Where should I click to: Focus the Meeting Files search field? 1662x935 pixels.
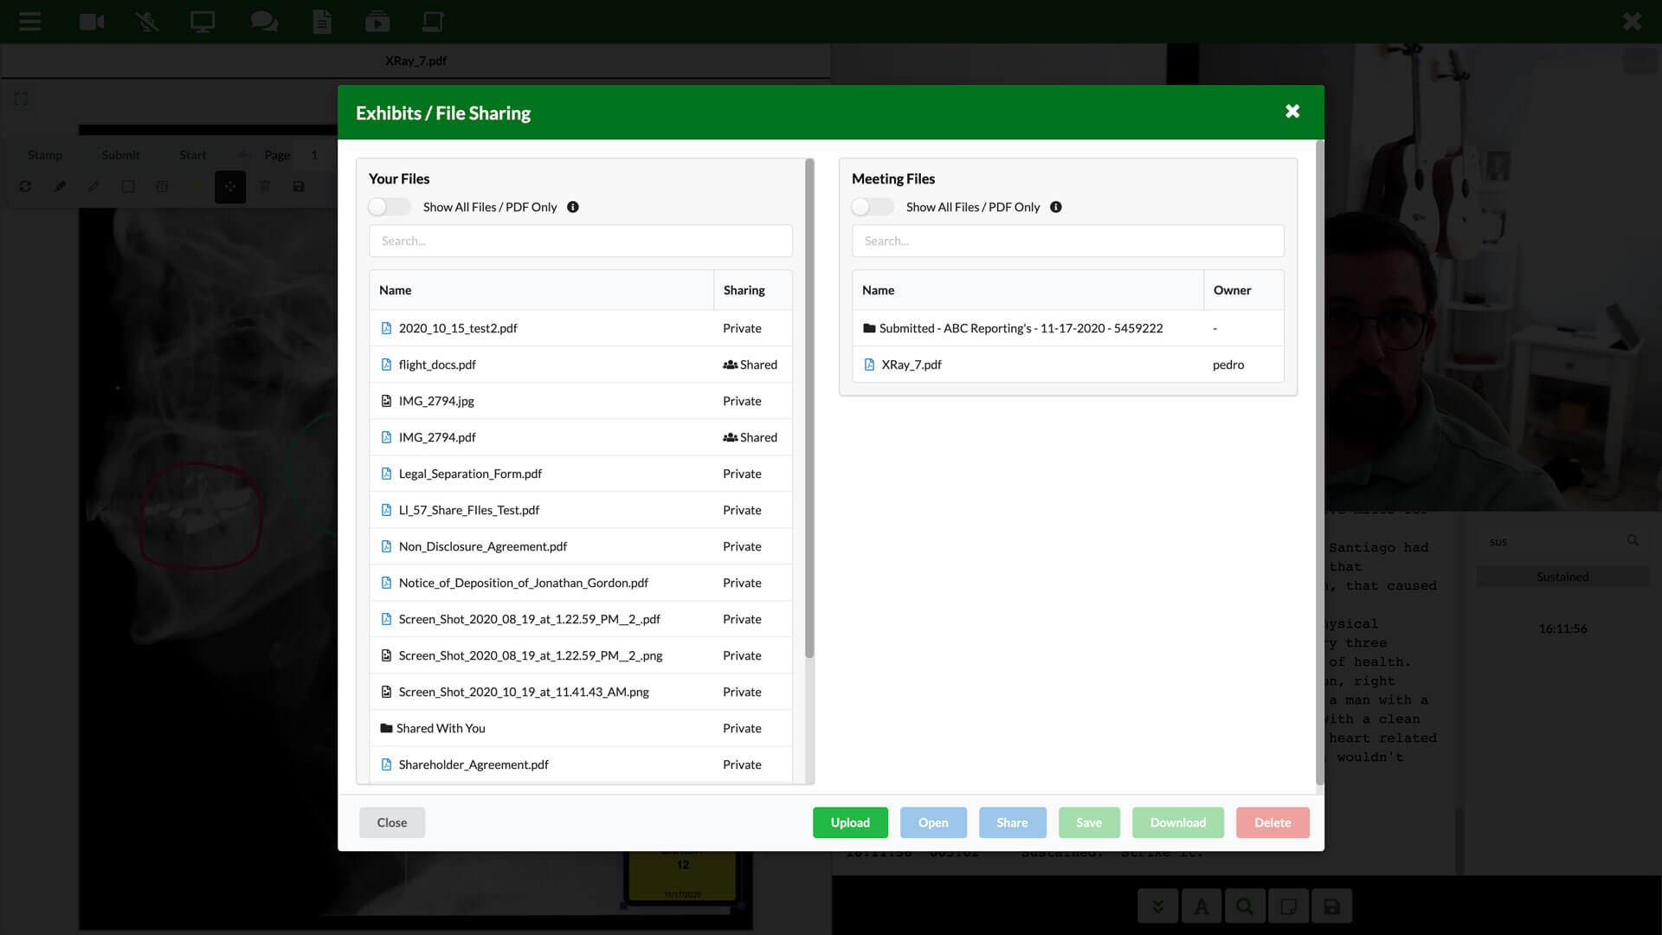(1067, 241)
